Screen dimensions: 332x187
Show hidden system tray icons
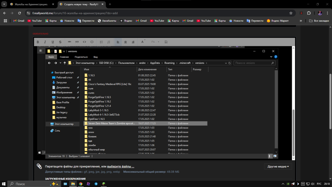coord(283,184)
